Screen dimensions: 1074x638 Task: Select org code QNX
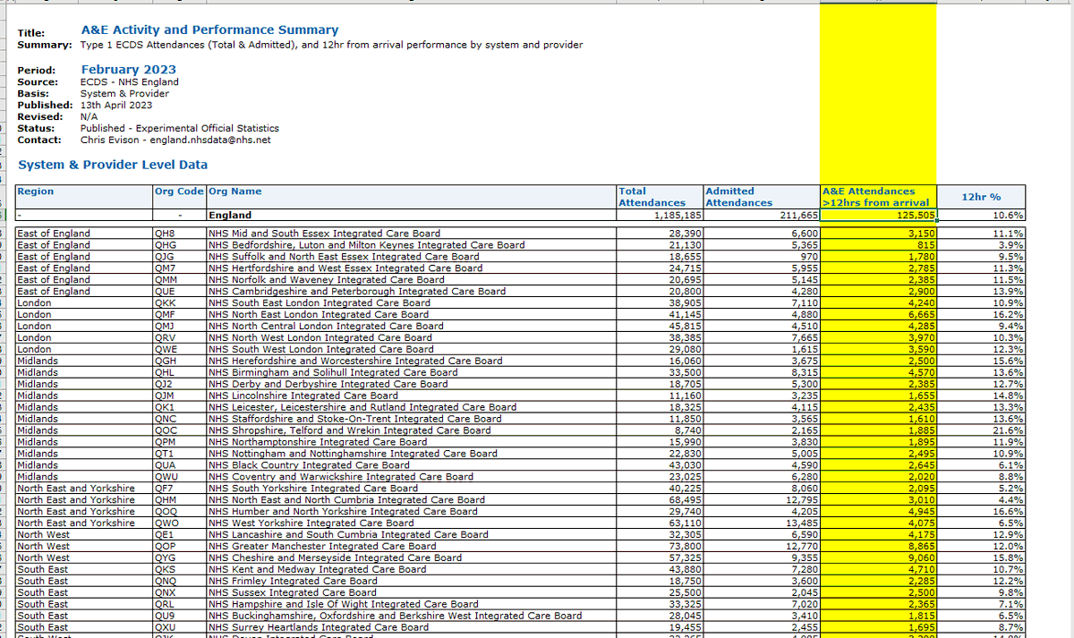pyautogui.click(x=179, y=593)
